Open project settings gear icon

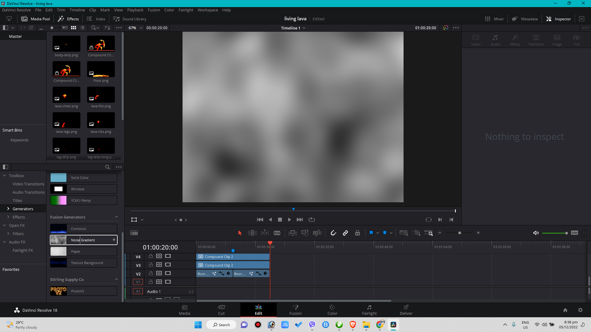click(x=580, y=310)
